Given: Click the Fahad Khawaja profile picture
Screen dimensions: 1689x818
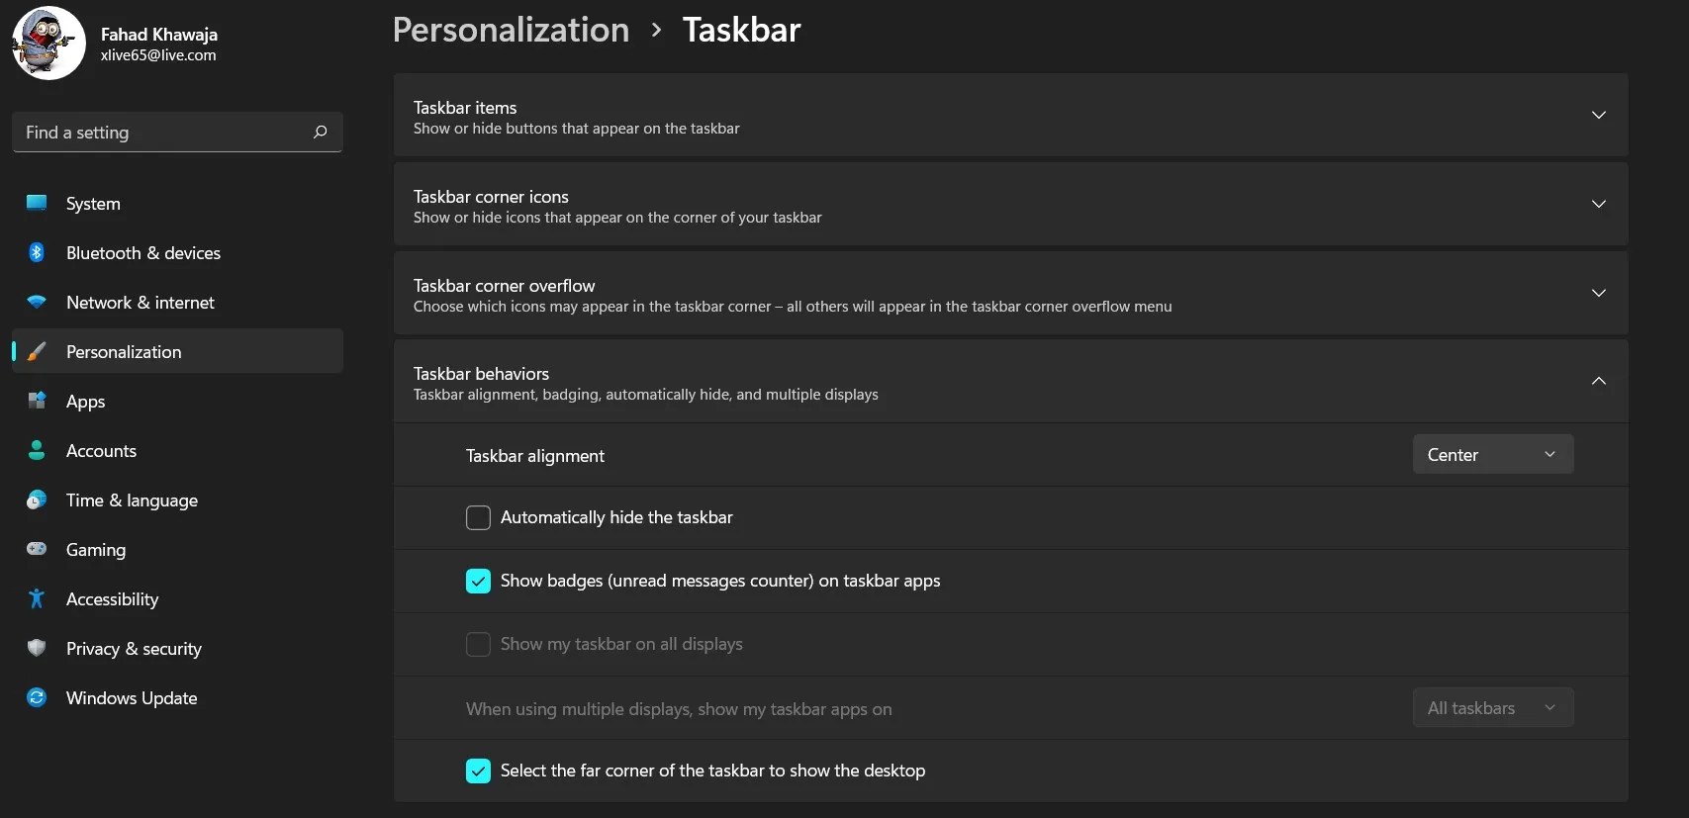Looking at the screenshot, I should tap(47, 43).
